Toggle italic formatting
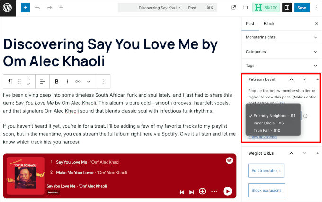Image resolution: width=322 pixels, height=202 pixels. [x=67, y=82]
